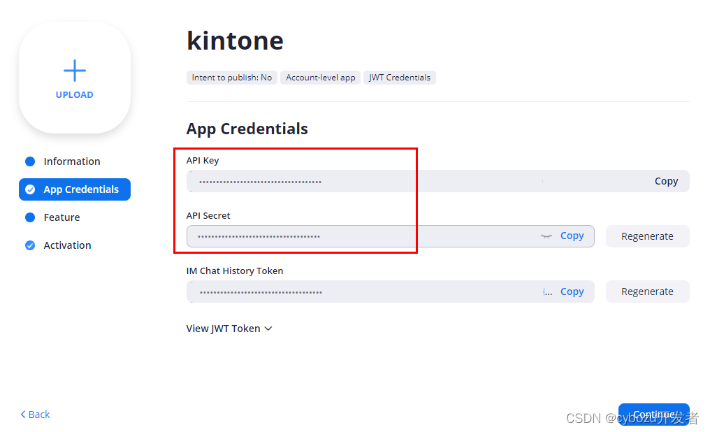
Task: Copy the IM Chat History Token
Action: pos(572,291)
